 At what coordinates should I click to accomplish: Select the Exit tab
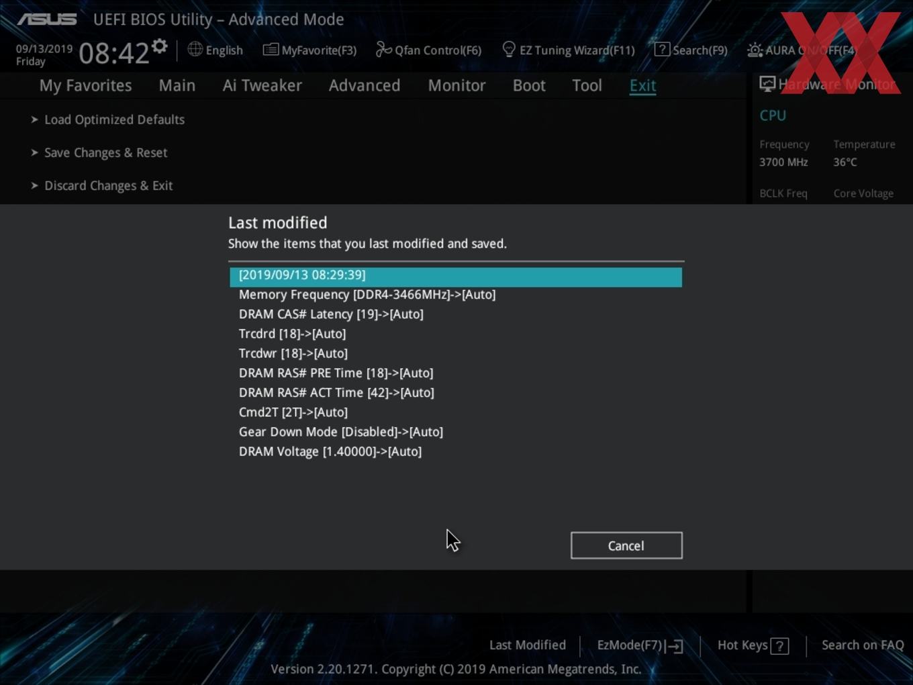coord(642,85)
